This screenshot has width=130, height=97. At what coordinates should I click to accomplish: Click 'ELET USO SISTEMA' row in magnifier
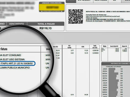pos(12,59)
